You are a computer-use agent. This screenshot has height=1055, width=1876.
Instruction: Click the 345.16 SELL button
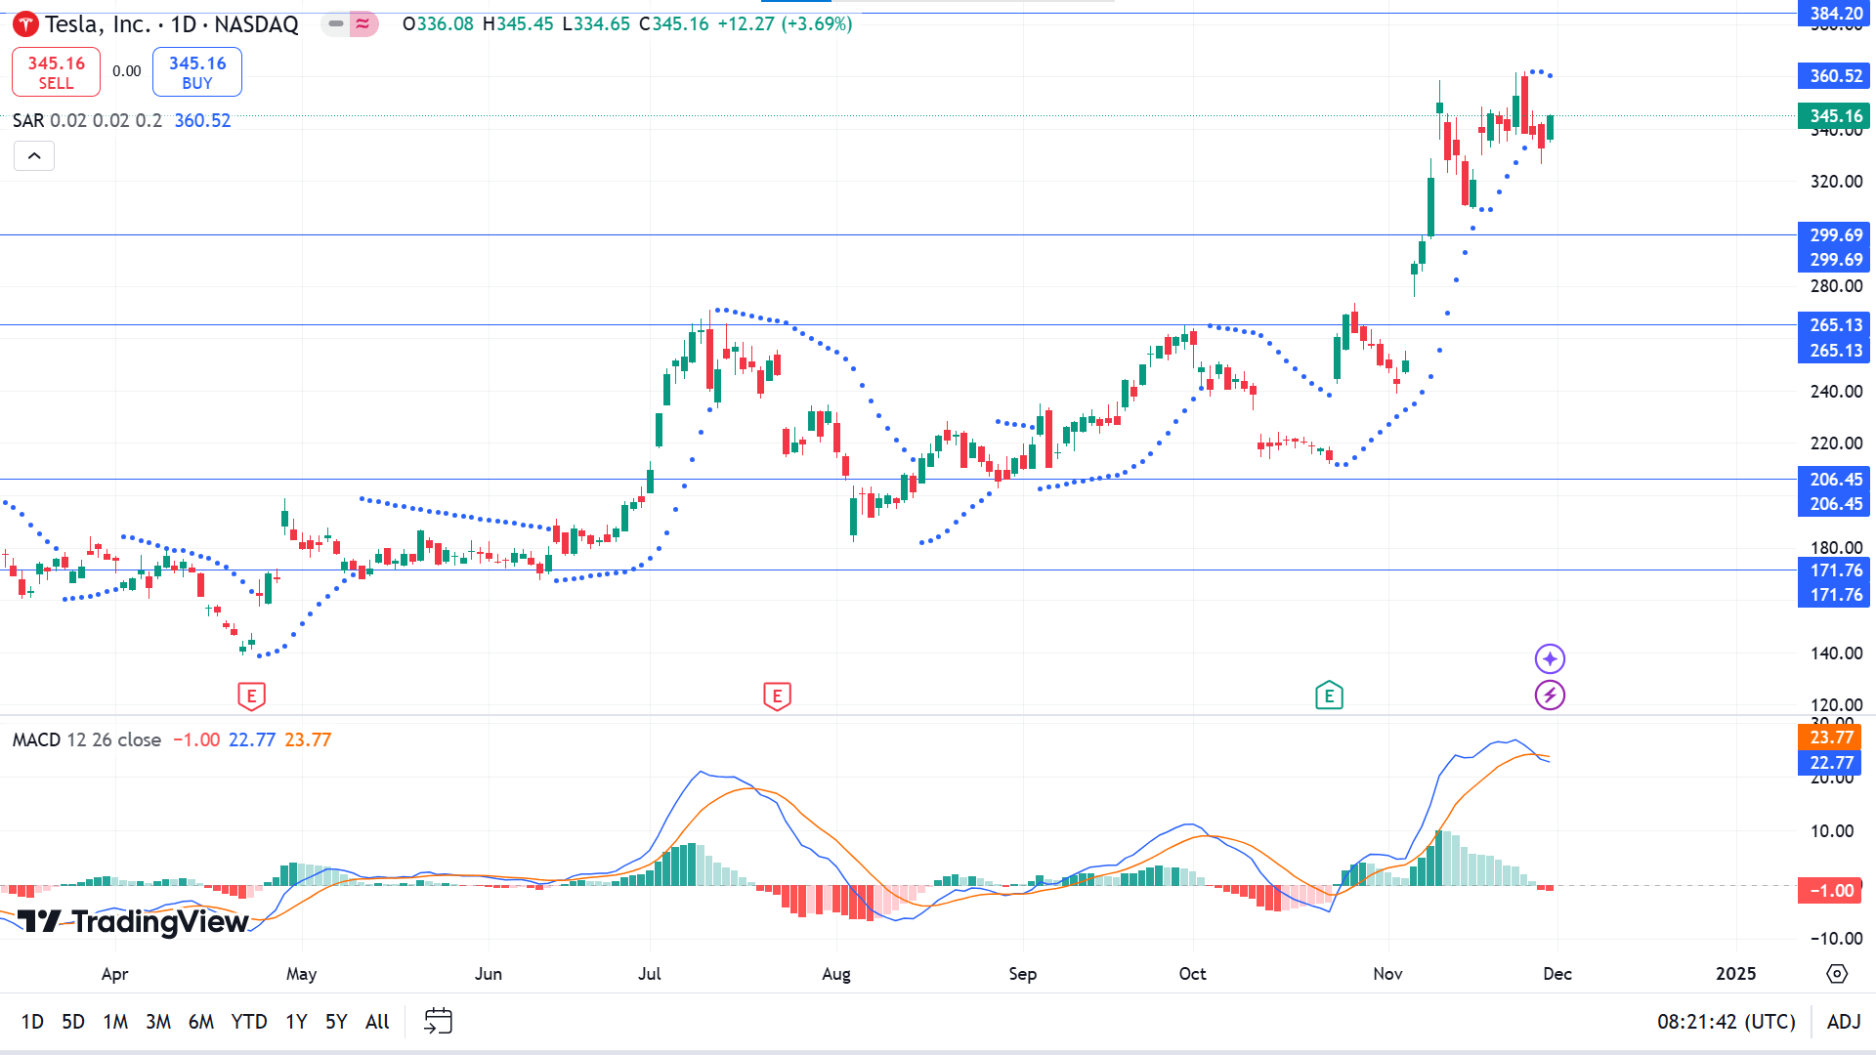[56, 72]
